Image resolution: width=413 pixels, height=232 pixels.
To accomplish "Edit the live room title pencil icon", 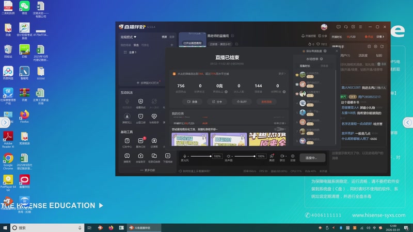I will click(x=233, y=36).
